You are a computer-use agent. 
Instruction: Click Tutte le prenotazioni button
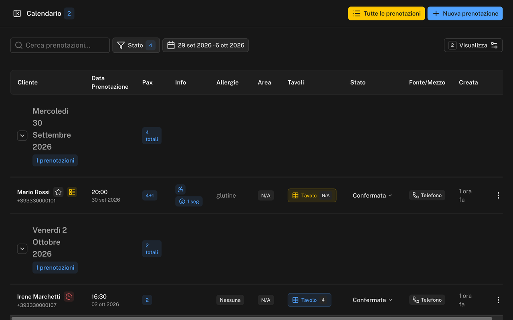(386, 14)
